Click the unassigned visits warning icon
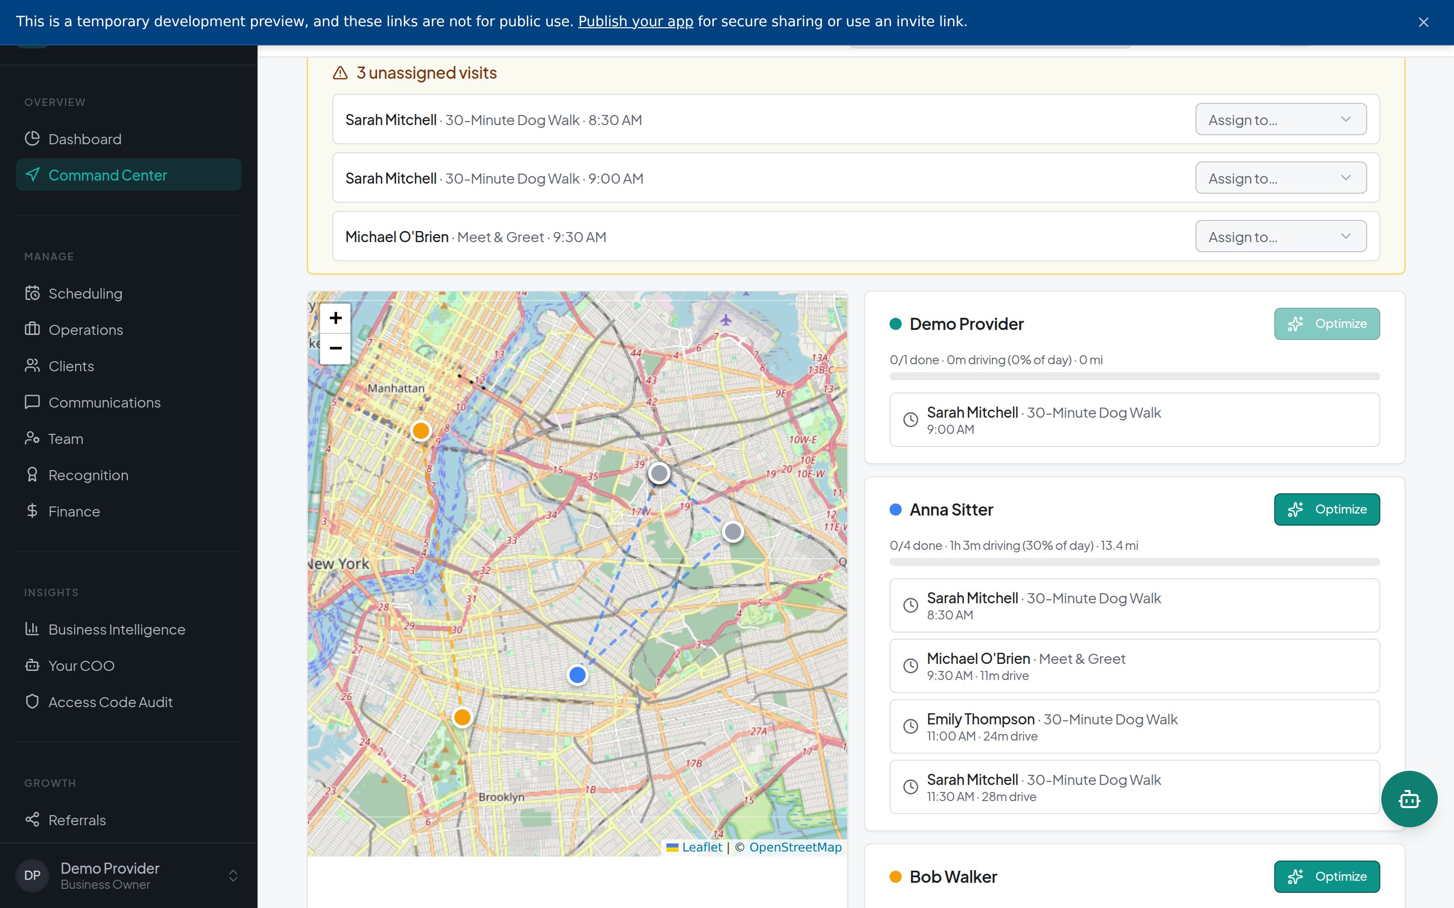Image resolution: width=1454 pixels, height=908 pixels. pyautogui.click(x=341, y=73)
